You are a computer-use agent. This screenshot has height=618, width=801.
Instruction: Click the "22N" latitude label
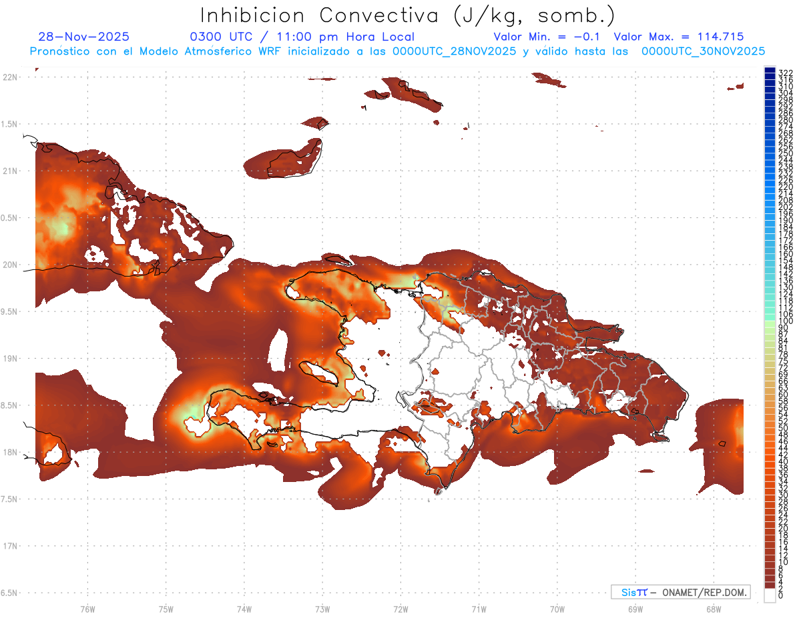9,77
